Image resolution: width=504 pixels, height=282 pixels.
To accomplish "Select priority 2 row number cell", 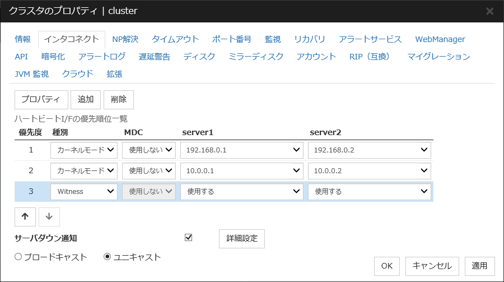I will 31,170.
